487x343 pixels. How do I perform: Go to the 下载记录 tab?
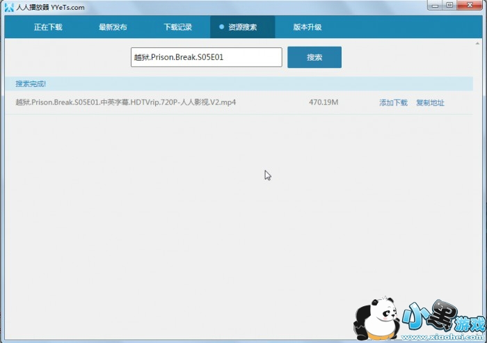pyautogui.click(x=177, y=27)
